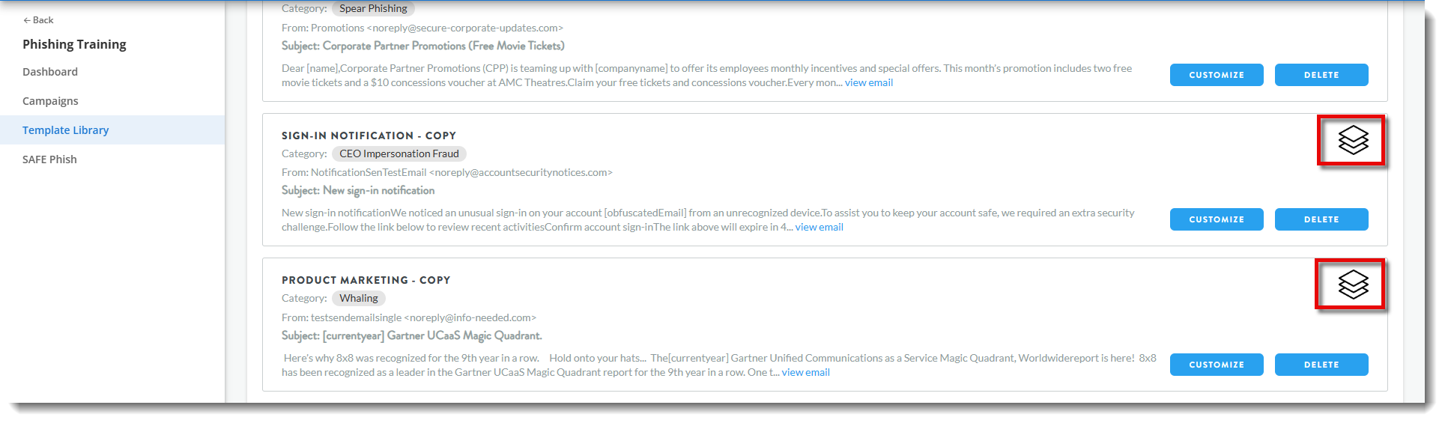
Task: Delete the Sign-In Notification - Copy template
Action: 1321,219
